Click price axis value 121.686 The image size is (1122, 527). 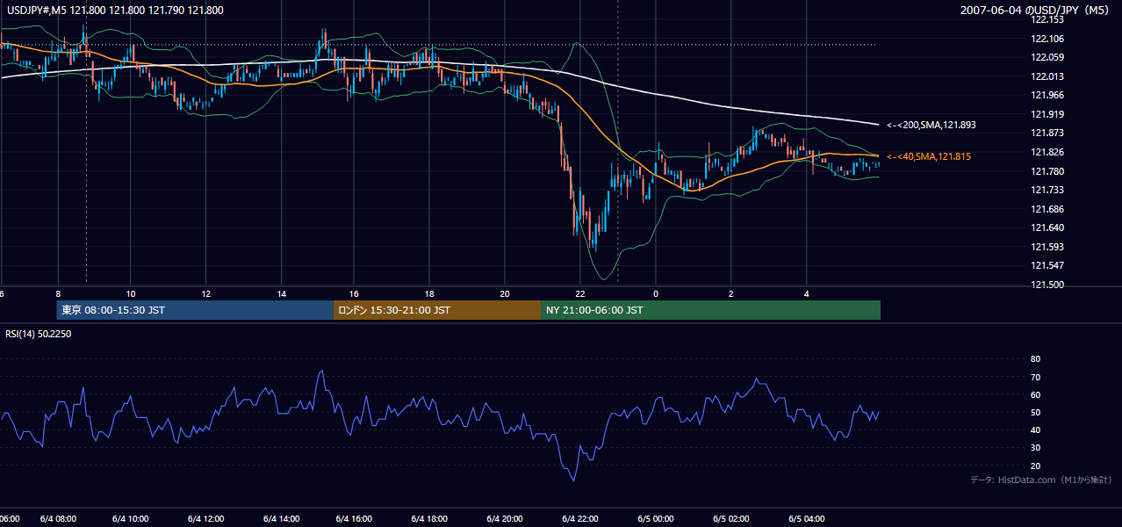[1046, 209]
